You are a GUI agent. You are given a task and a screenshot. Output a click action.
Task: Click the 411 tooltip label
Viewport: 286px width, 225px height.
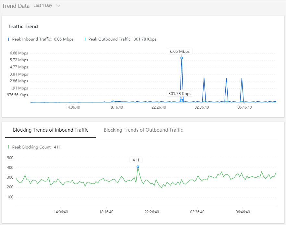[x=136, y=160]
